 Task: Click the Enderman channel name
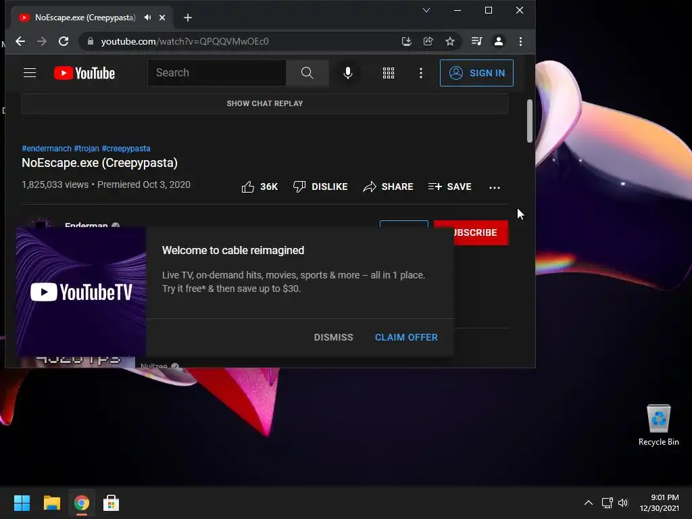tap(86, 224)
